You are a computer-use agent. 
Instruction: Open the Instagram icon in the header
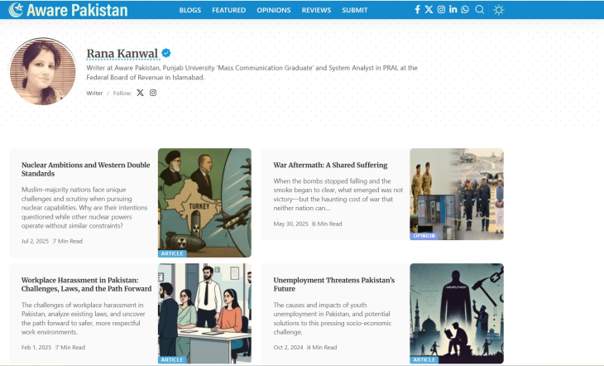coord(441,10)
